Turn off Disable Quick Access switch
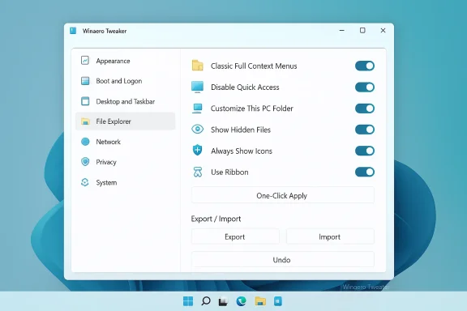This screenshot has height=311, width=467. (x=365, y=87)
